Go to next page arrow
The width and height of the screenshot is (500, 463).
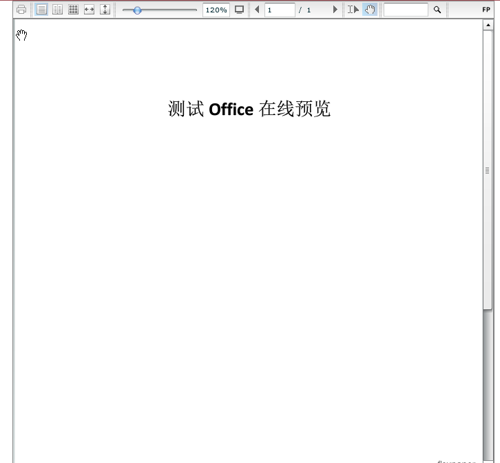[335, 10]
